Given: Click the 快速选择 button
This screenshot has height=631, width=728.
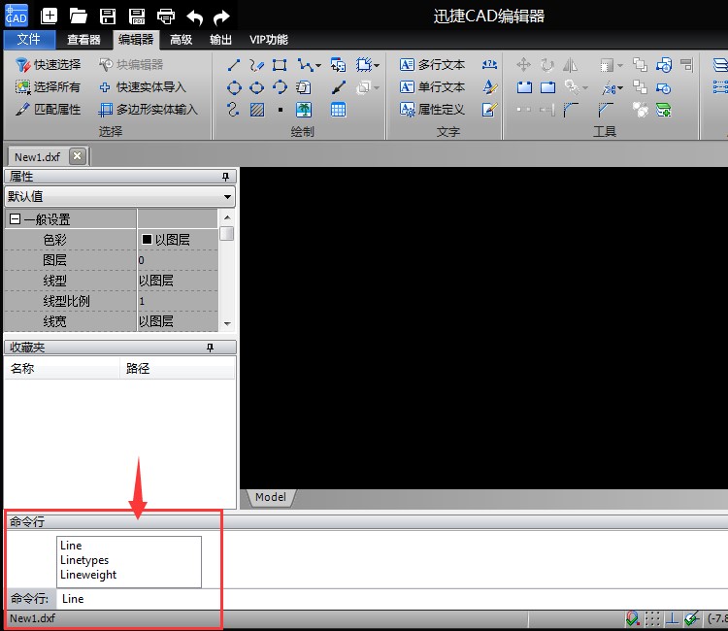Looking at the screenshot, I should pyautogui.click(x=49, y=65).
